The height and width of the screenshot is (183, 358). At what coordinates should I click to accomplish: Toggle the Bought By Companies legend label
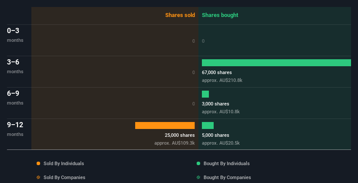pos(227,177)
